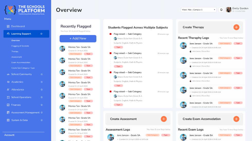252x141 pixels.
Task: Open the Account link in the sidebar
Action: (x=9, y=135)
